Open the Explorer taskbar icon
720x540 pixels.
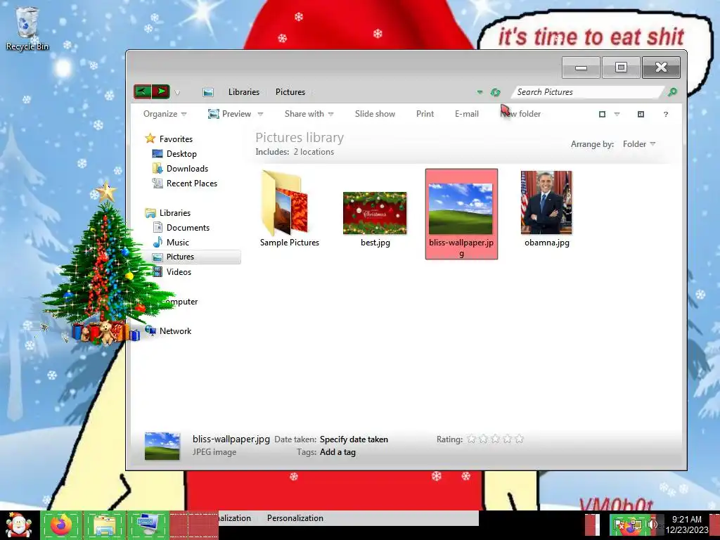(105, 525)
